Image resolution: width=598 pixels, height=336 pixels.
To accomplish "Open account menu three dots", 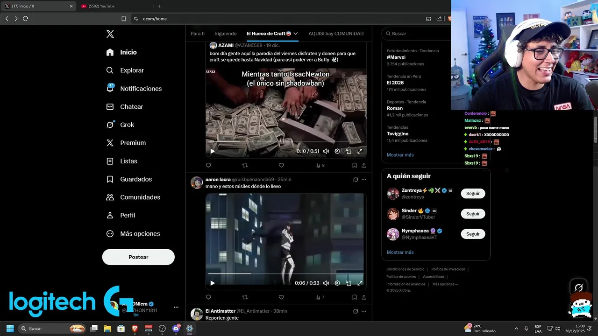I will [176, 307].
